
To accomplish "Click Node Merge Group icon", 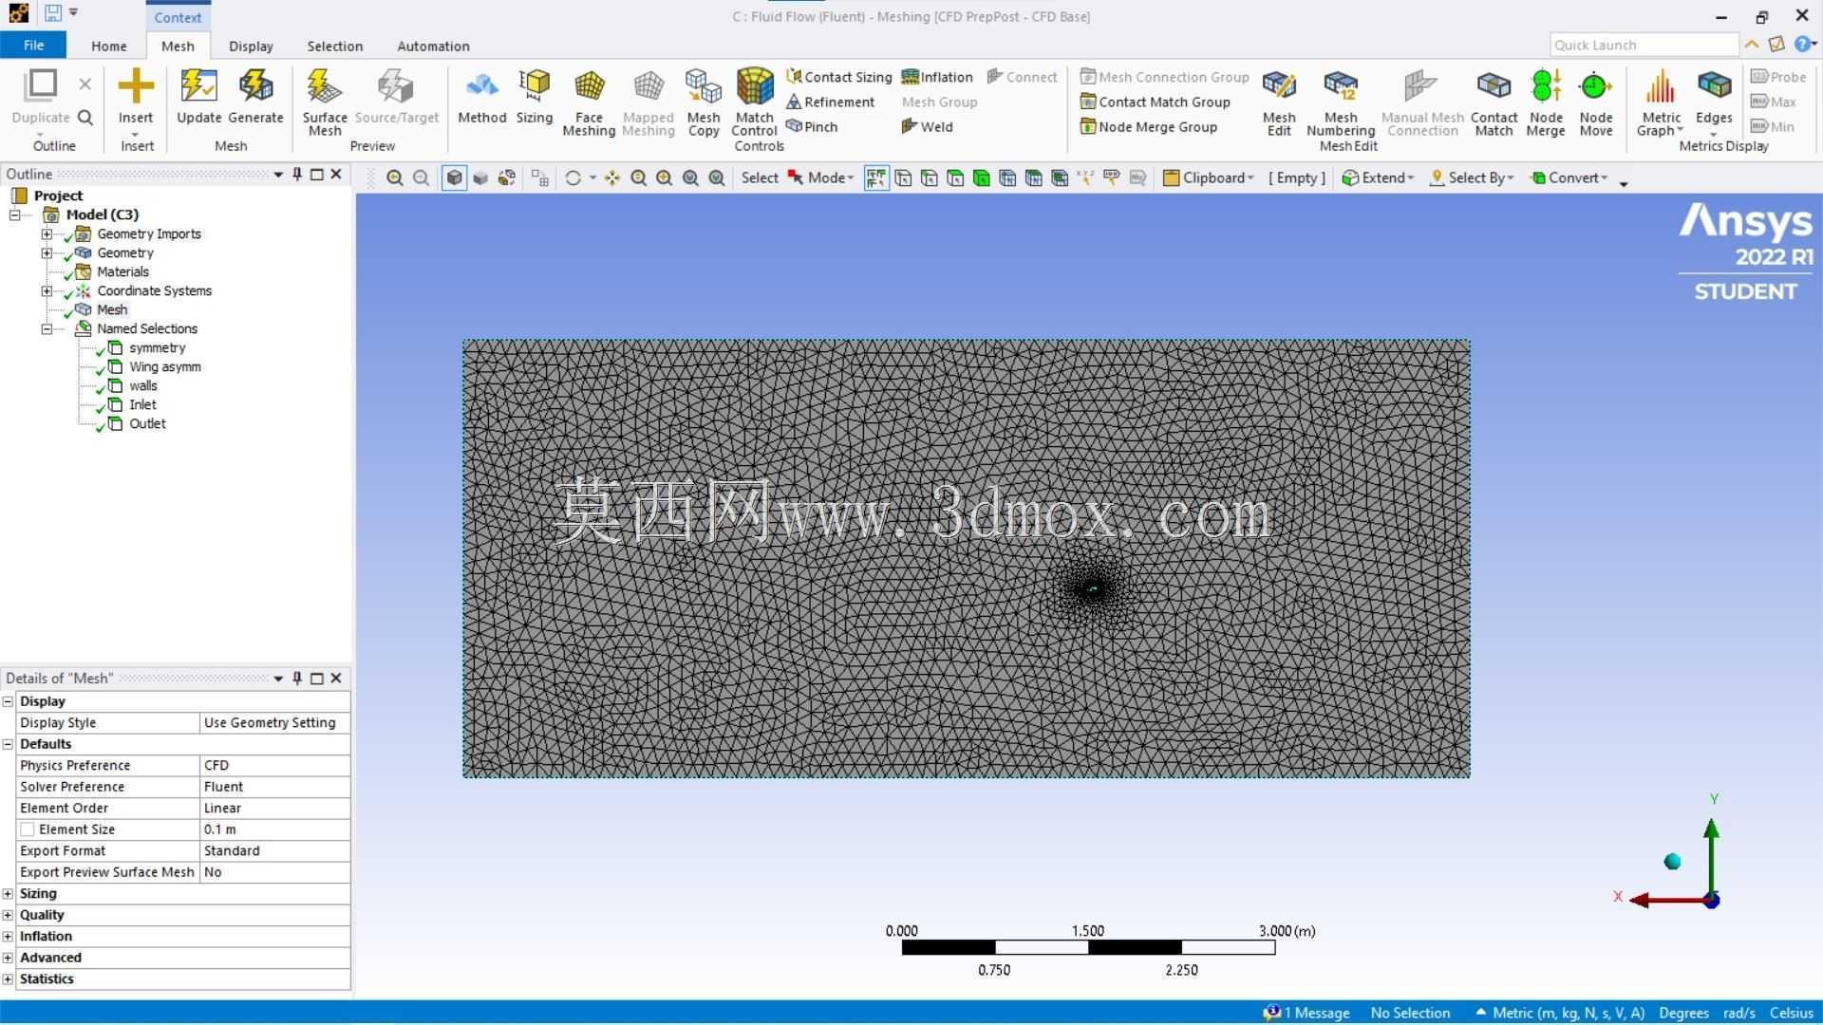I will [x=1089, y=126].
